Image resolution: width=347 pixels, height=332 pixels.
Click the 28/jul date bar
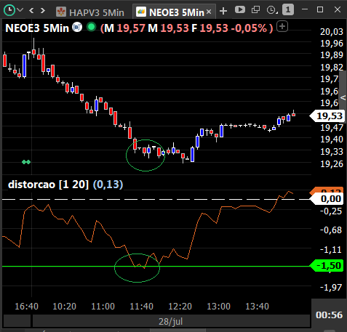coord(171,322)
